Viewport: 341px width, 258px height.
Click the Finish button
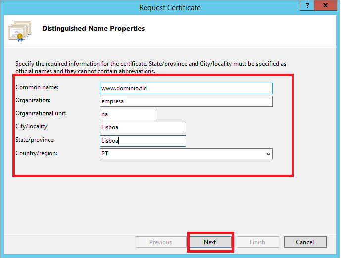(257, 242)
